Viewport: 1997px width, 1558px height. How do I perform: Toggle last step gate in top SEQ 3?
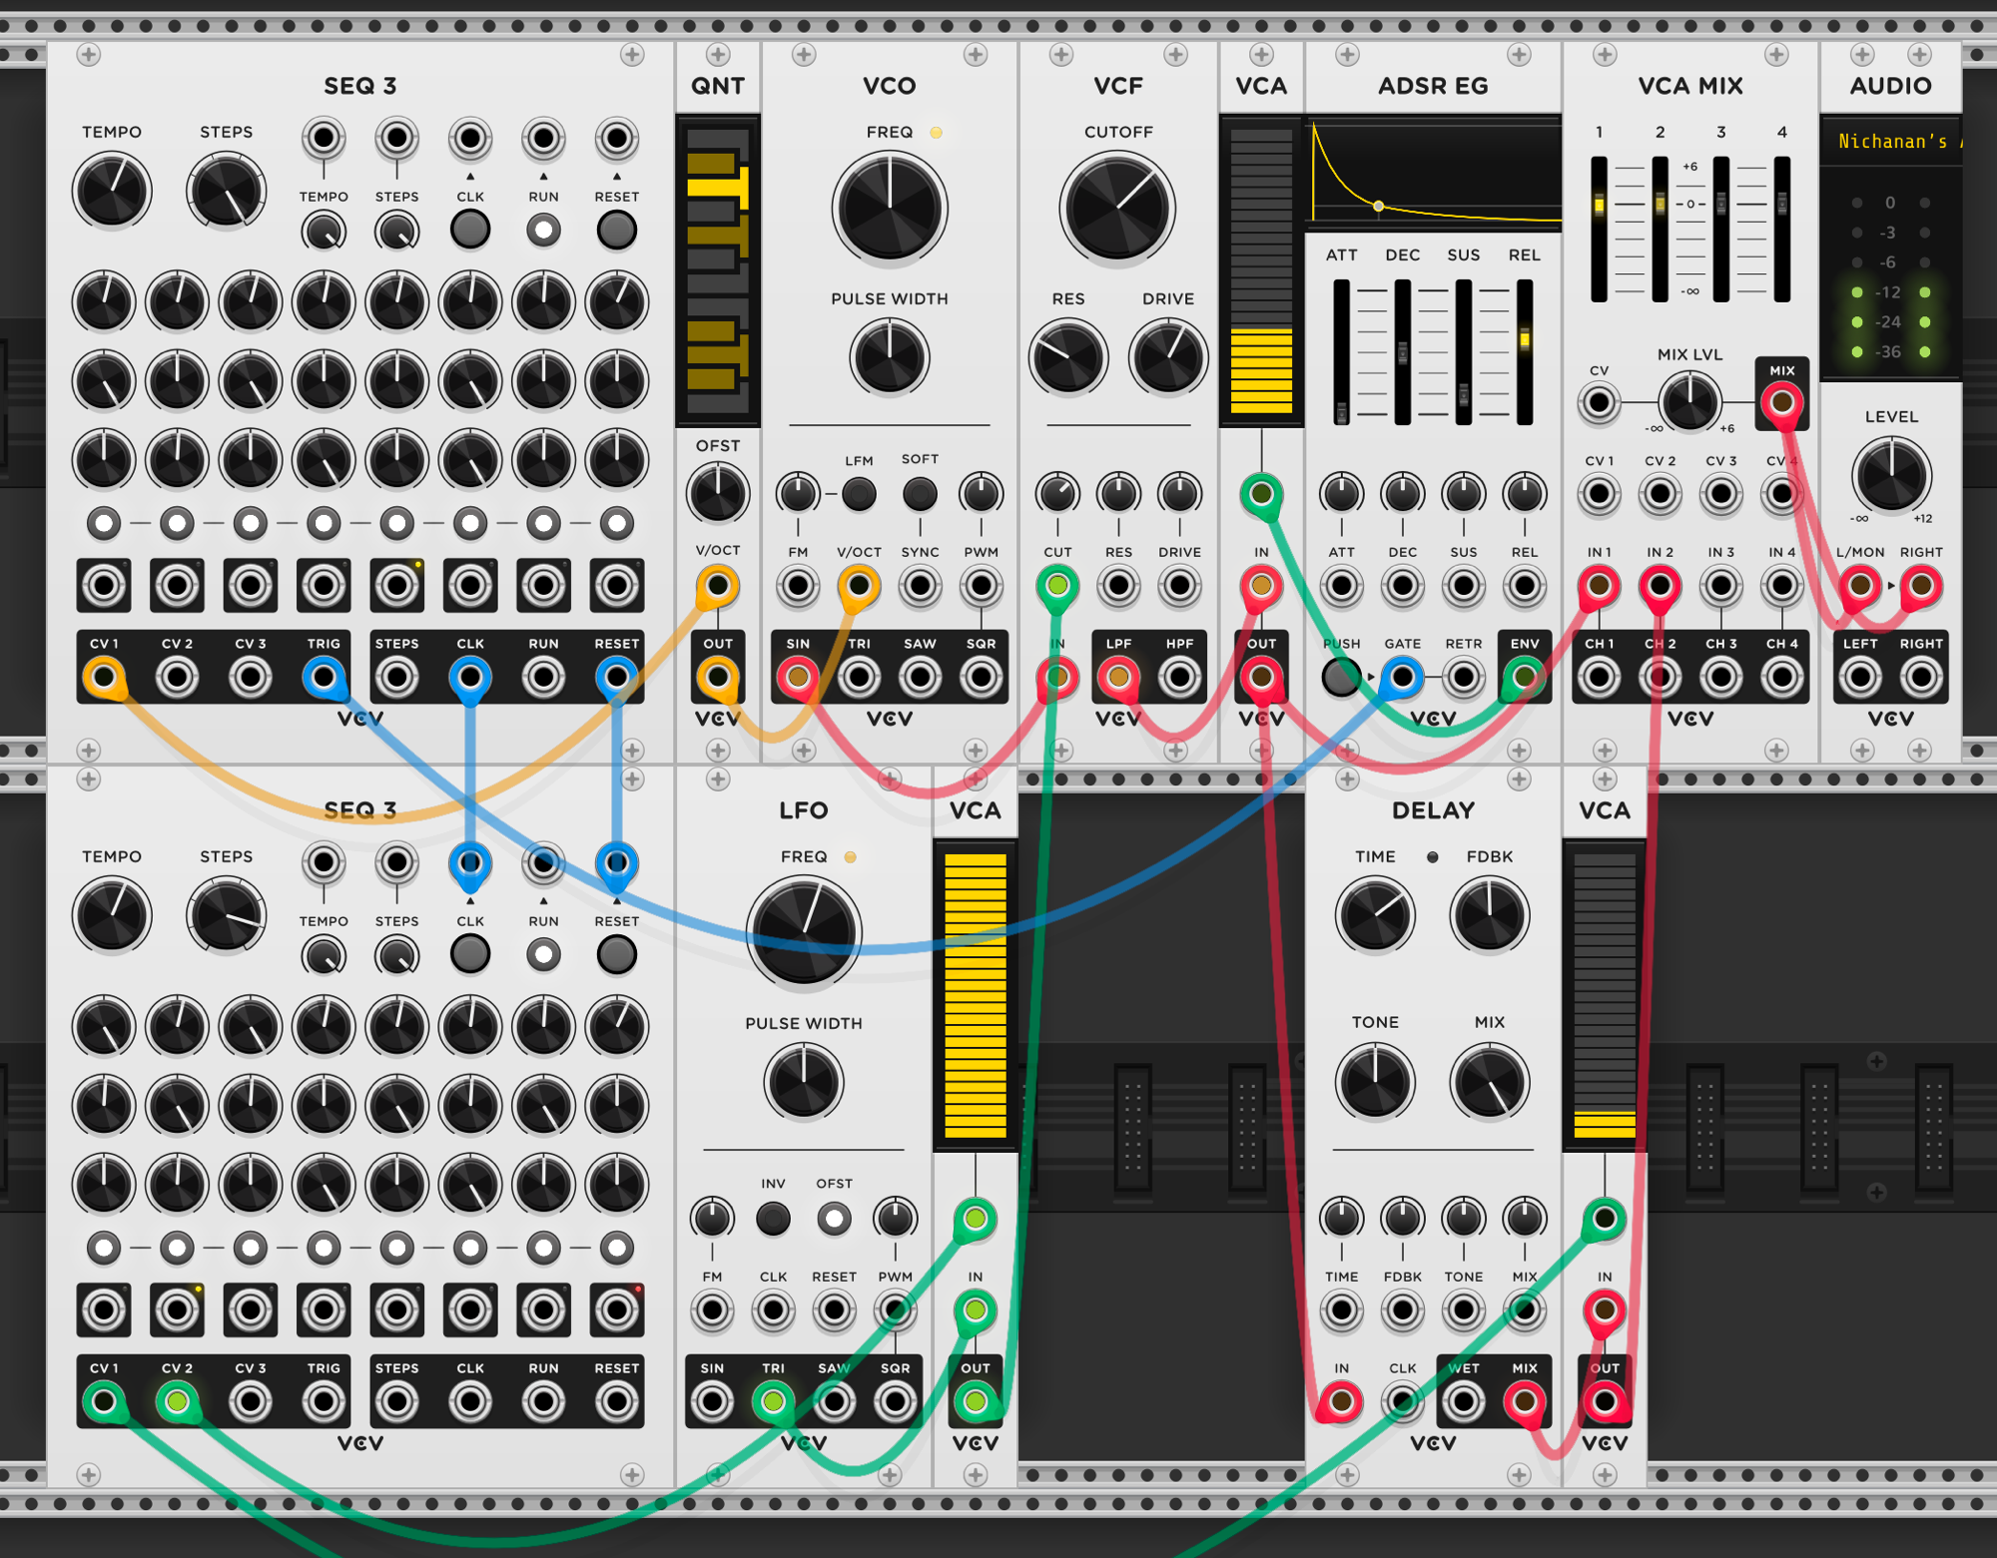point(616,522)
